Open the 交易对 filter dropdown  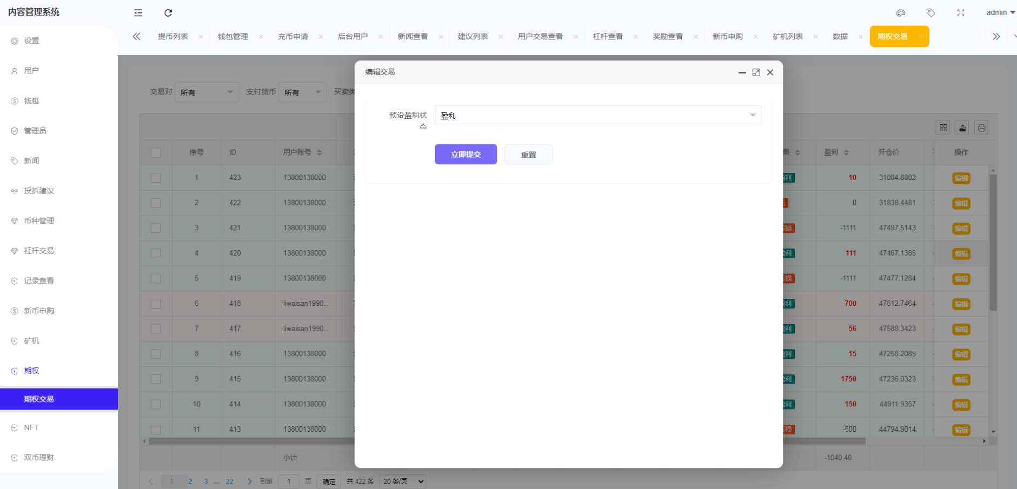pyautogui.click(x=206, y=92)
